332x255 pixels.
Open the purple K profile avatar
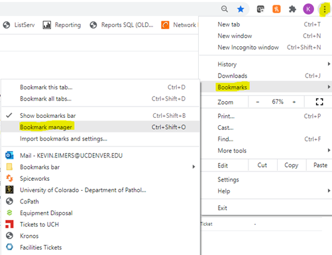(308, 9)
